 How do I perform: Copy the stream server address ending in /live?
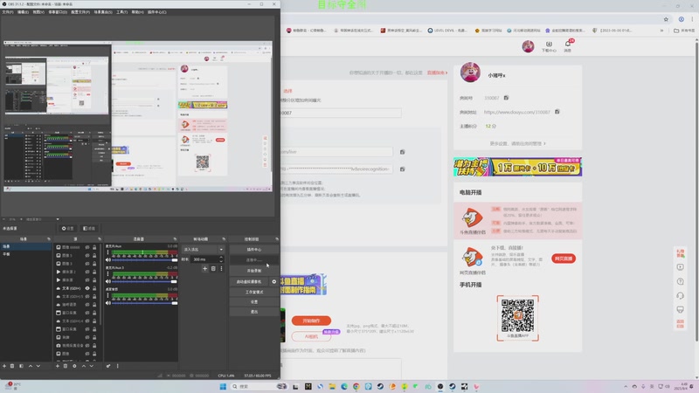click(x=403, y=152)
